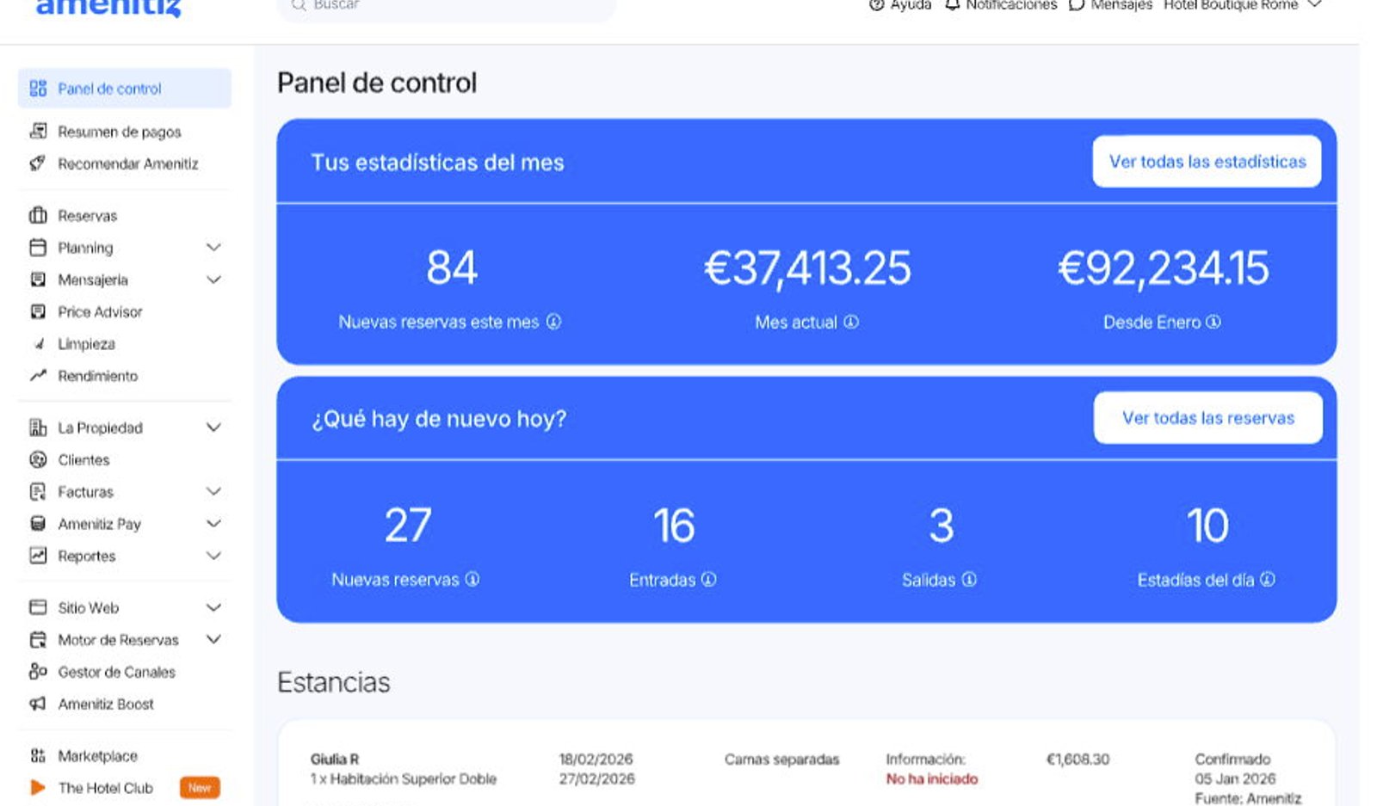Click the Rendimiento trend icon
This screenshot has height=806, width=1377.
38,376
